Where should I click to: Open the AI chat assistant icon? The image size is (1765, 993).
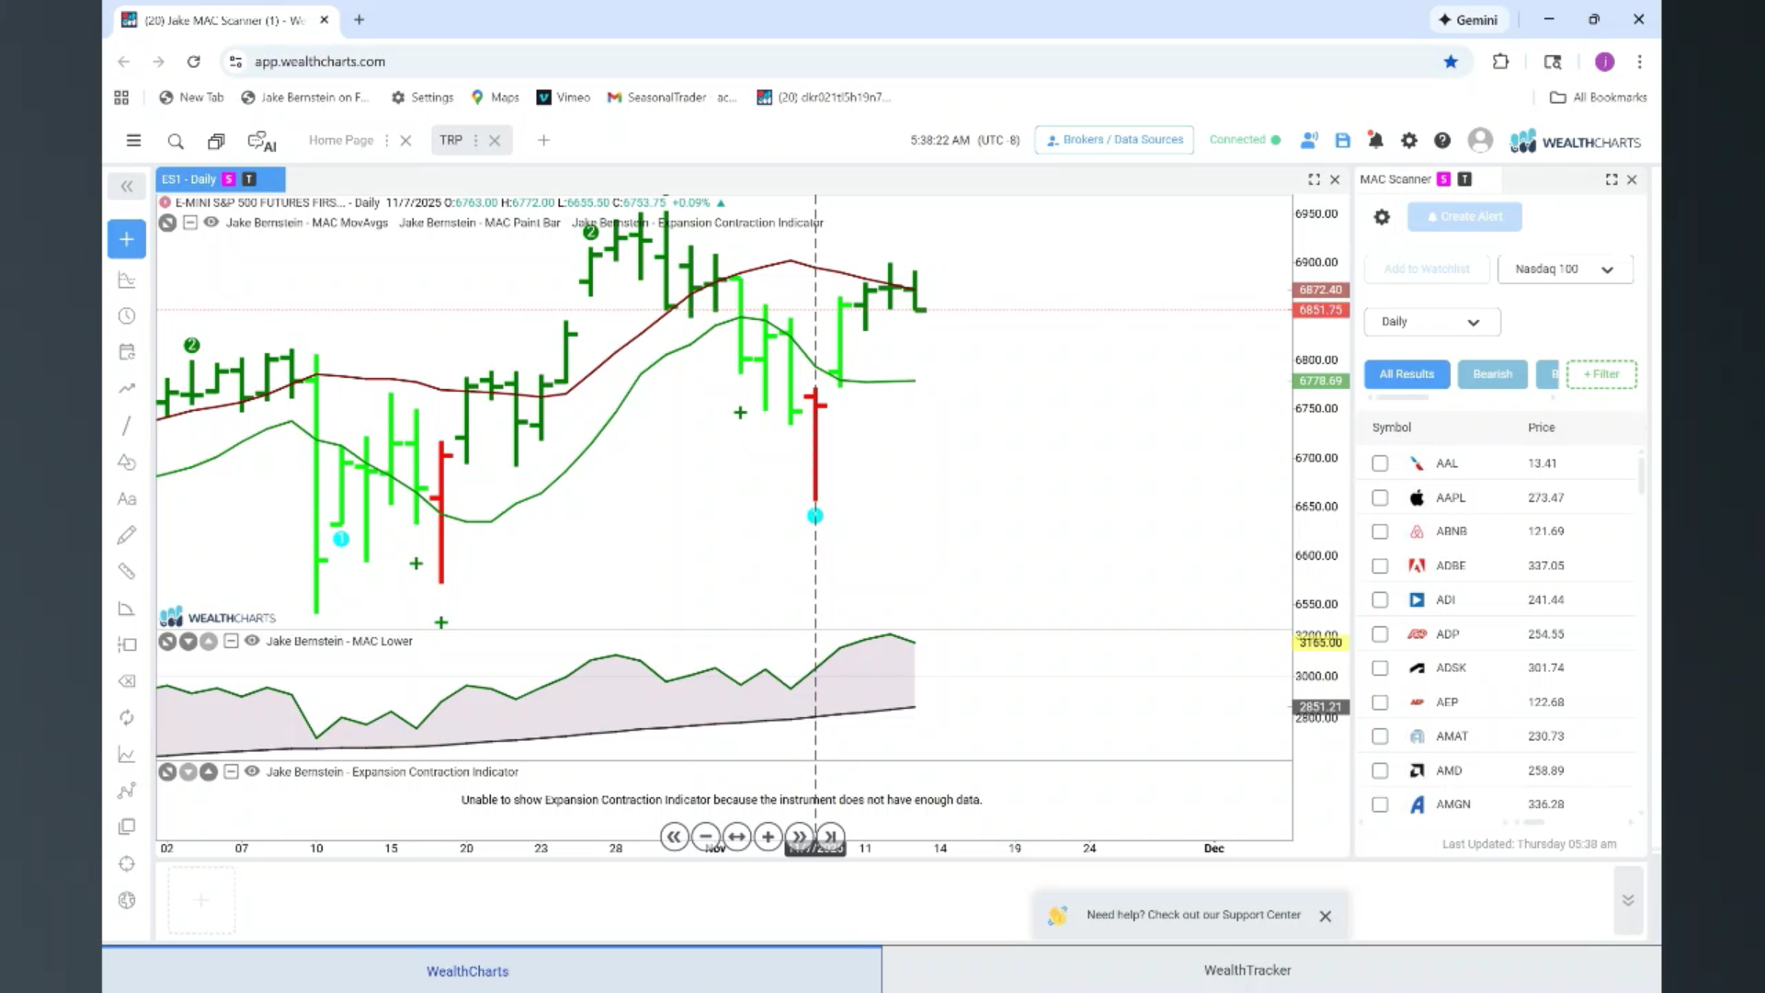pos(262,142)
